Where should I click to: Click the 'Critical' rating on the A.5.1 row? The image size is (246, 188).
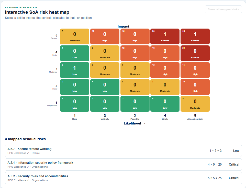pyautogui.click(x=234, y=165)
